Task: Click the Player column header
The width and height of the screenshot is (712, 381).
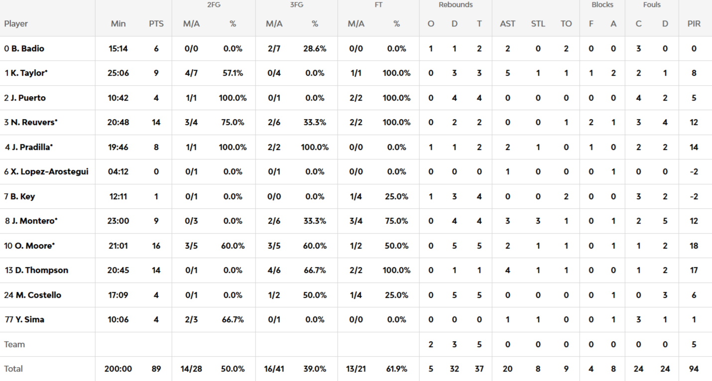Action: tap(16, 24)
